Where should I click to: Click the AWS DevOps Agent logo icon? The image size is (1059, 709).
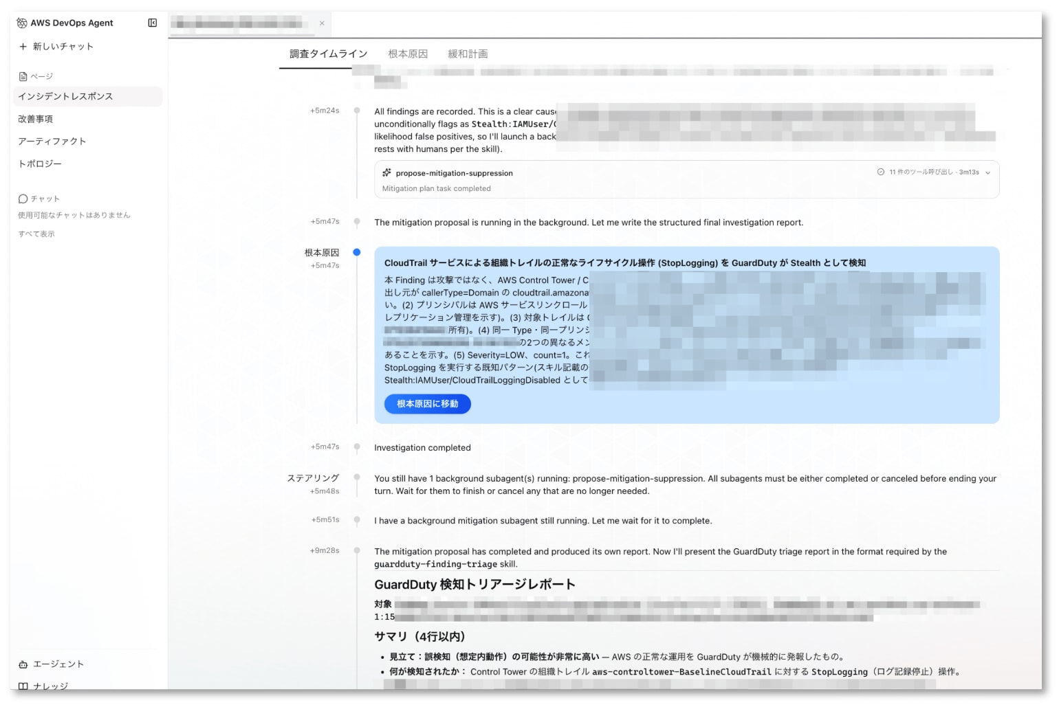tap(22, 23)
